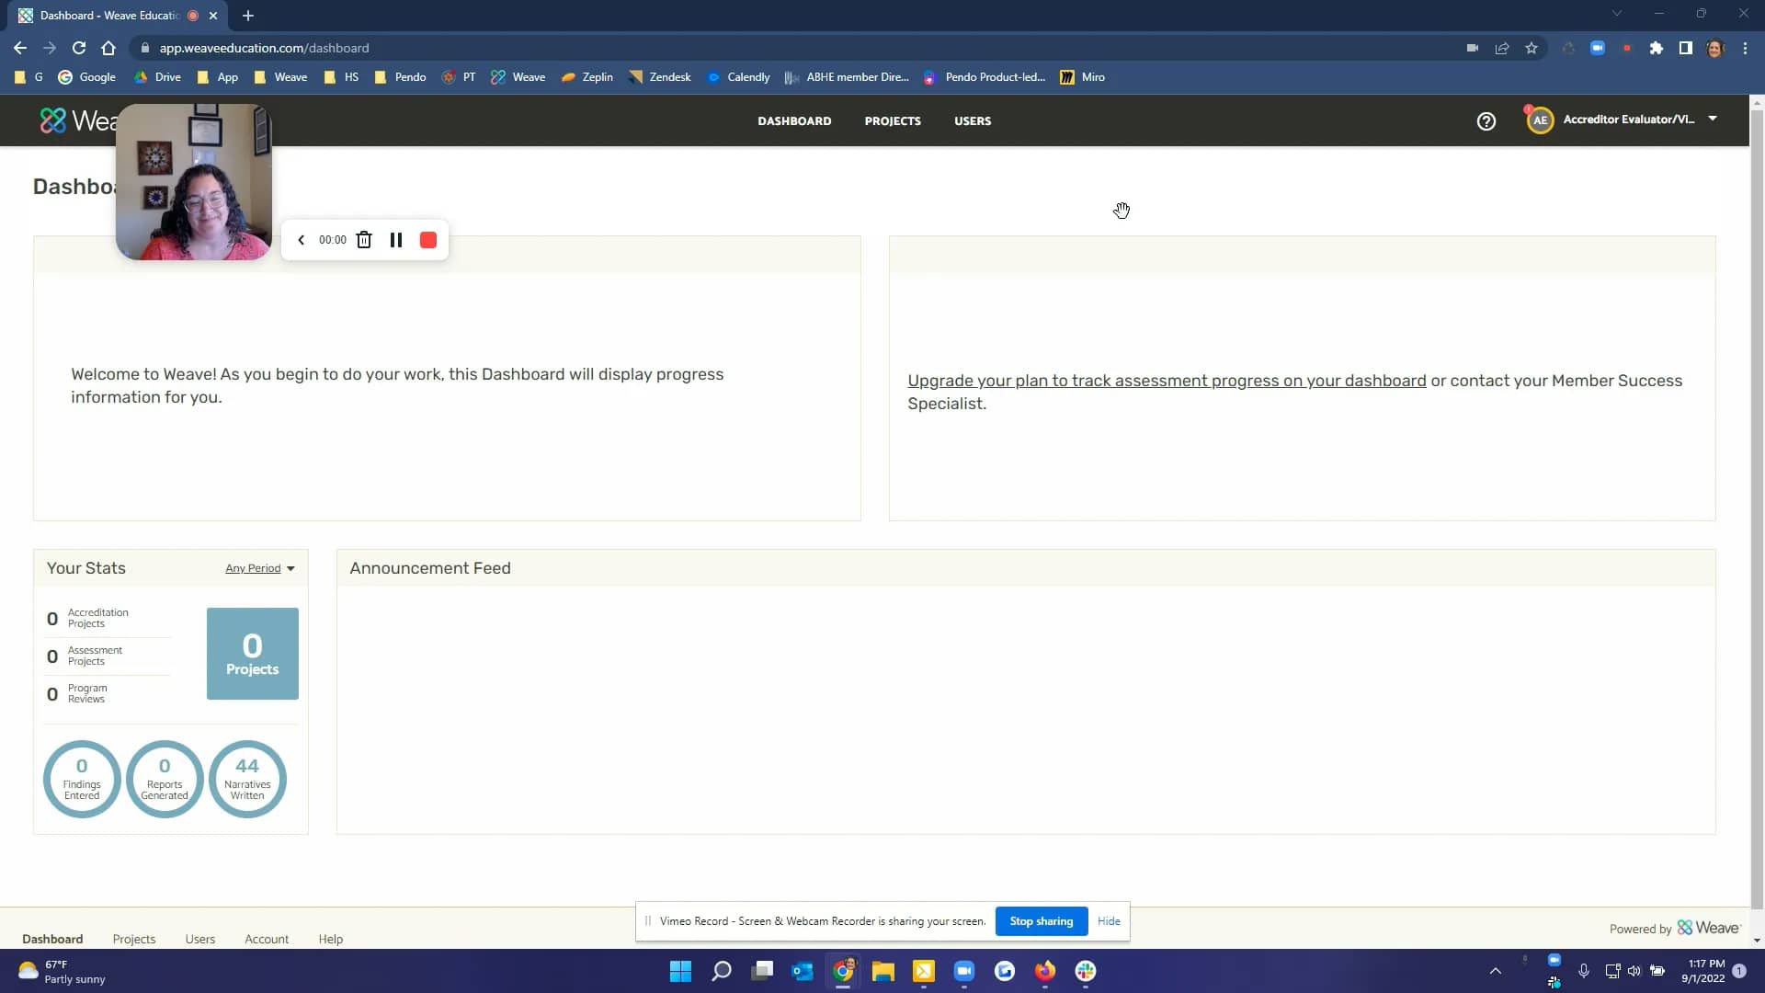Click the AE user avatar icon
The image size is (1765, 993).
tap(1540, 120)
